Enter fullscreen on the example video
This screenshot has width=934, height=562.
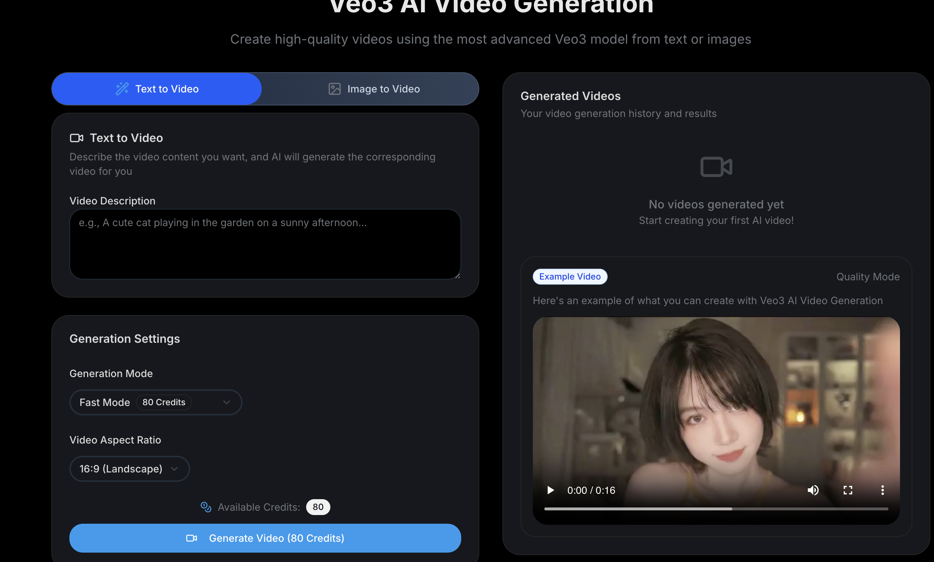pyautogui.click(x=848, y=490)
